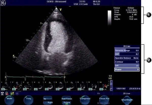Open the Speckle Reduce option
The width and height of the screenshot is (152, 105).
(127, 58)
